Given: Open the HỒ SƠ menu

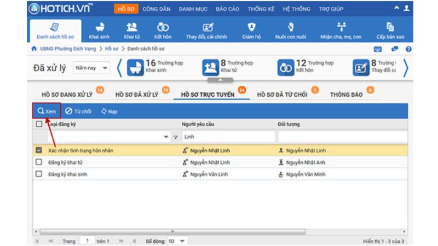Looking at the screenshot, I should tap(126, 9).
